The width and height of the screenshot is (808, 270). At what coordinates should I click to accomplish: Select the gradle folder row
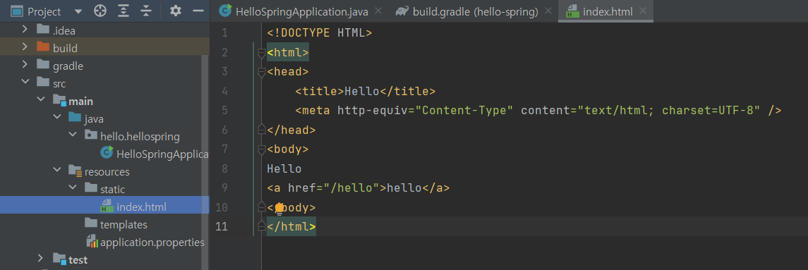point(104,66)
